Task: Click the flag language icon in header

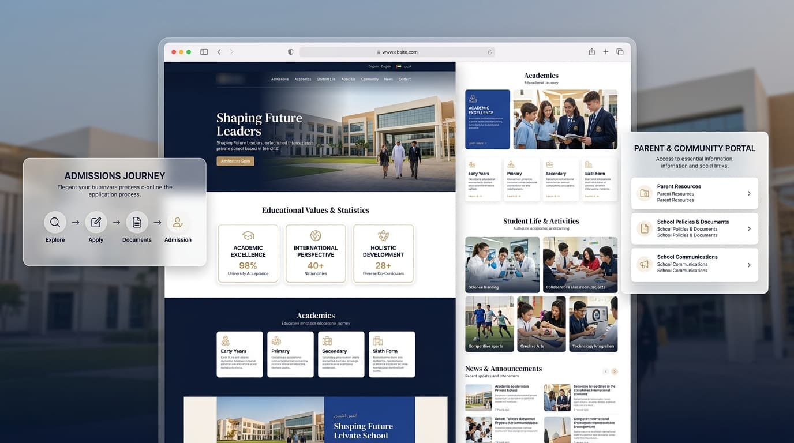Action: click(399, 67)
